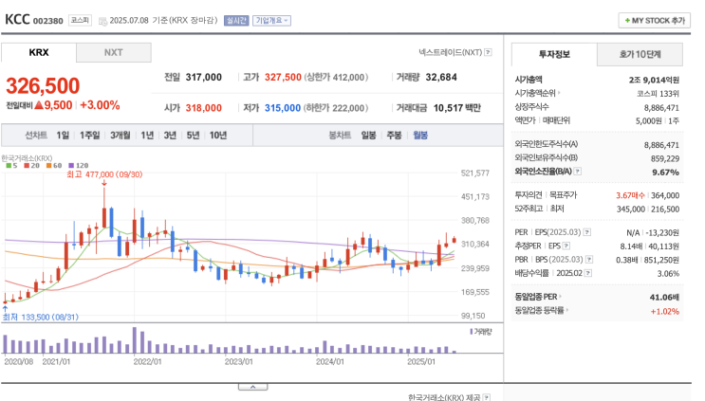The image size is (705, 401).
Task: Click the 2022/01 date axis label
Action: click(x=147, y=361)
